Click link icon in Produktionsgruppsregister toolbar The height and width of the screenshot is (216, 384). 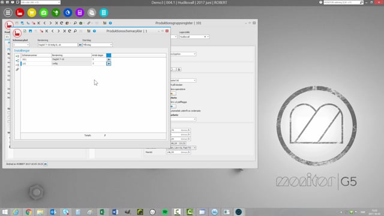89,23
